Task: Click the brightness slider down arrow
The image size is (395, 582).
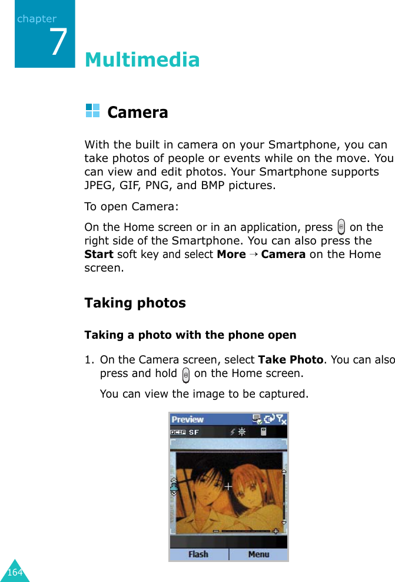Action: pyautogui.click(x=284, y=523)
